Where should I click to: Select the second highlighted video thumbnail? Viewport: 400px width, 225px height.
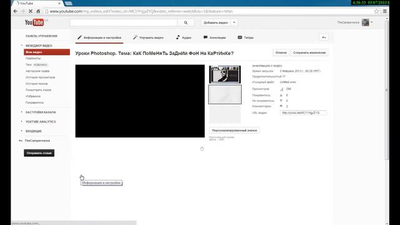click(x=225, y=94)
